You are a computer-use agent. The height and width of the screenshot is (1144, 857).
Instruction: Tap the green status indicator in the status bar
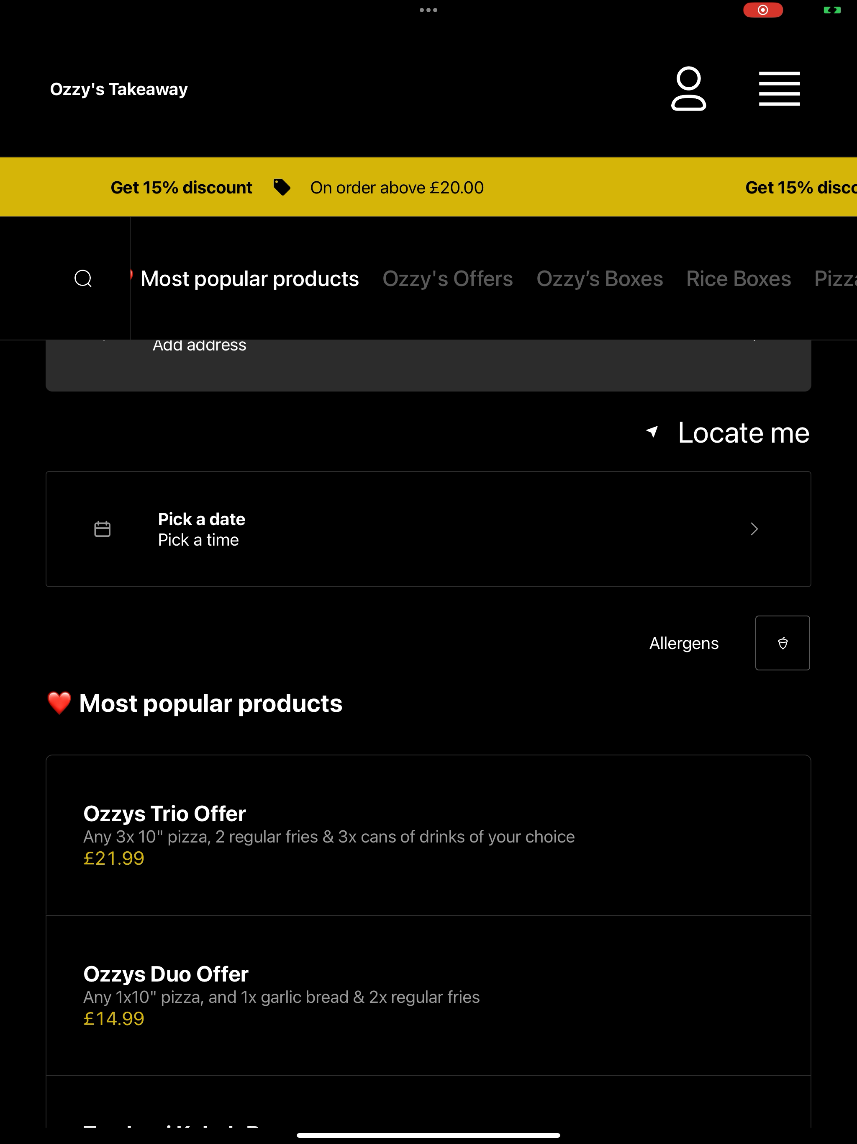pos(832,10)
